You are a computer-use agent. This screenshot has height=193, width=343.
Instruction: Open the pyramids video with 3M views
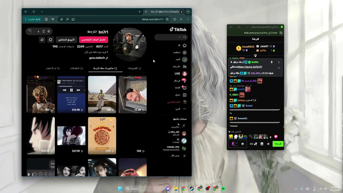[102, 94]
